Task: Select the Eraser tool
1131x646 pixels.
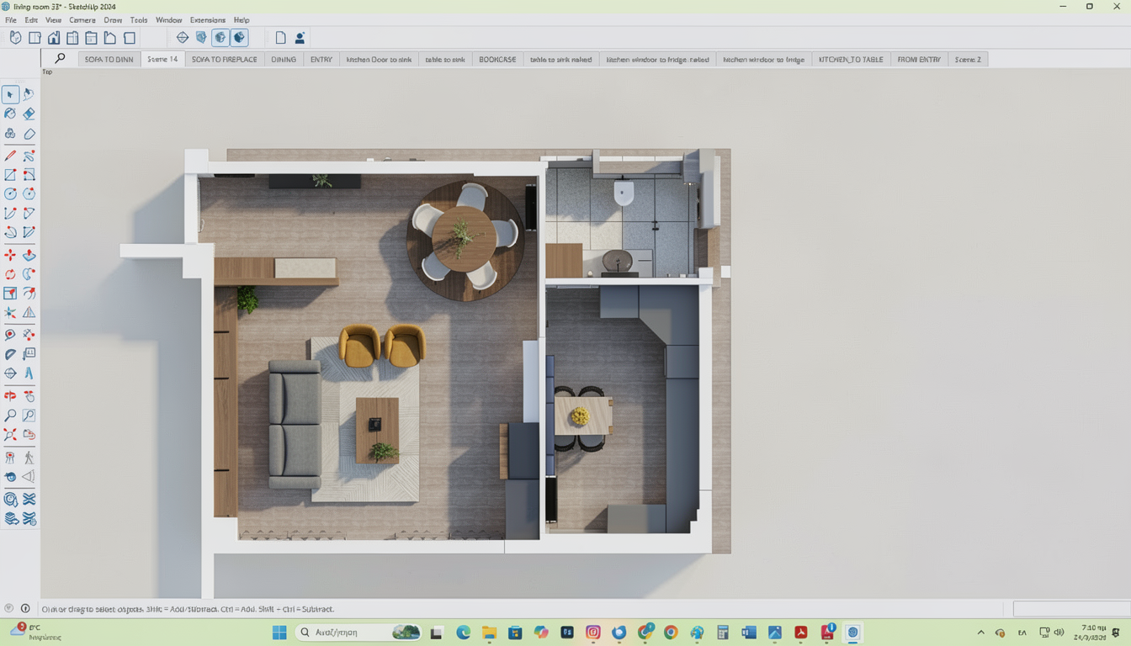Action: click(x=29, y=114)
